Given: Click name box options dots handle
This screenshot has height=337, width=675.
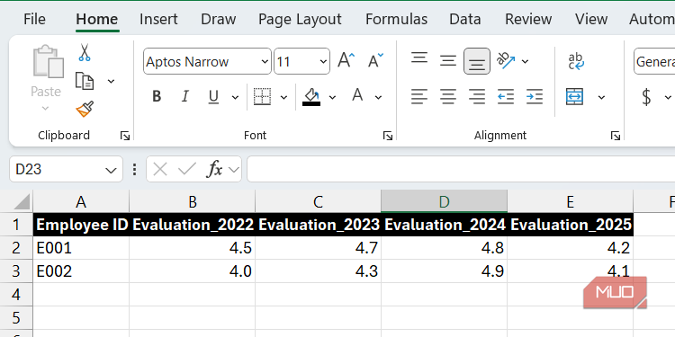Looking at the screenshot, I should [x=135, y=169].
